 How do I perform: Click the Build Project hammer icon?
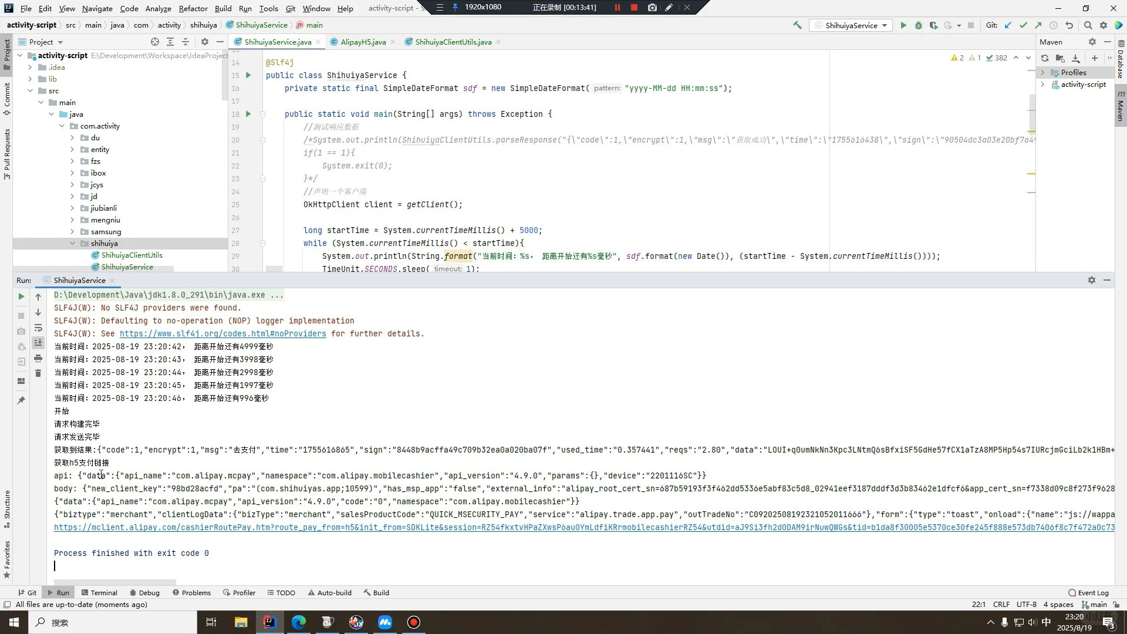[797, 25]
